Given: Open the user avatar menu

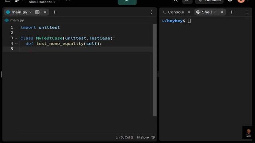Looking at the screenshot, I should click(241, 1).
